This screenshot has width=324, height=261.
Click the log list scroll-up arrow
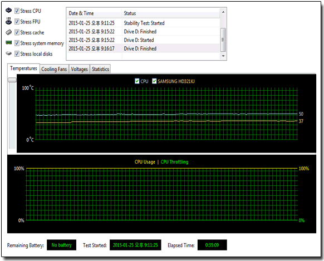pos(223,12)
